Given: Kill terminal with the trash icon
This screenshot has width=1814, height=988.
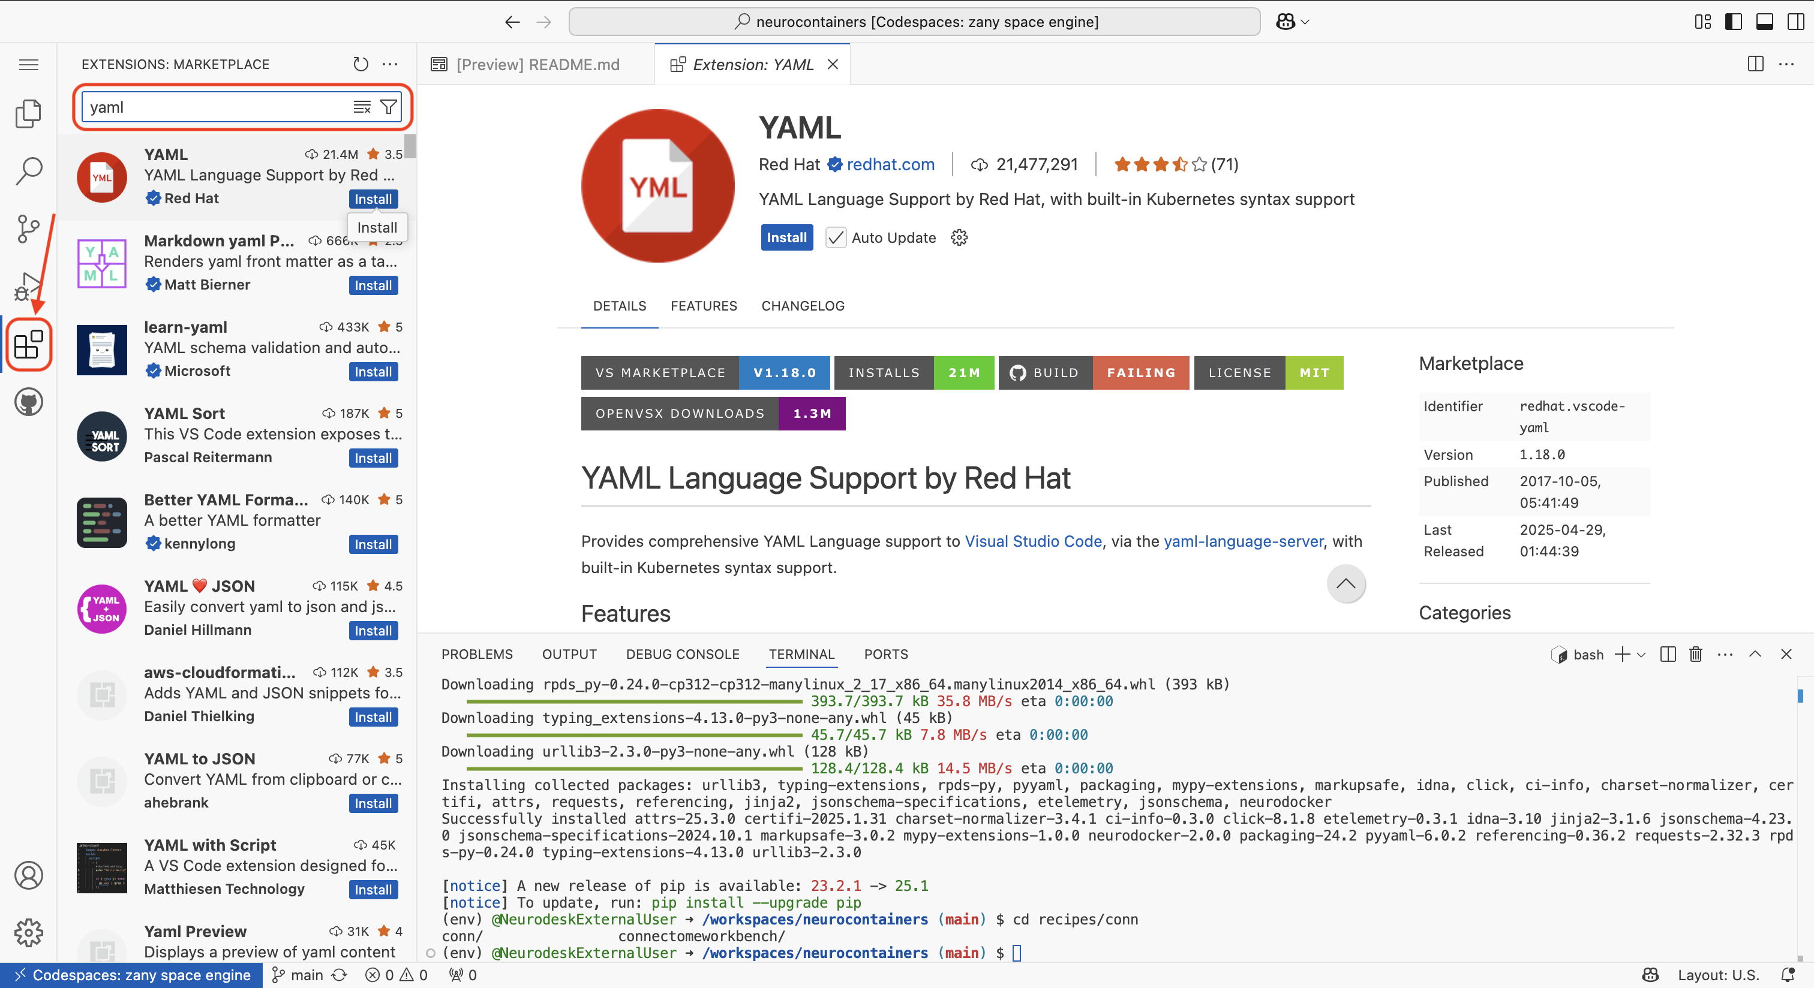Looking at the screenshot, I should coord(1696,653).
